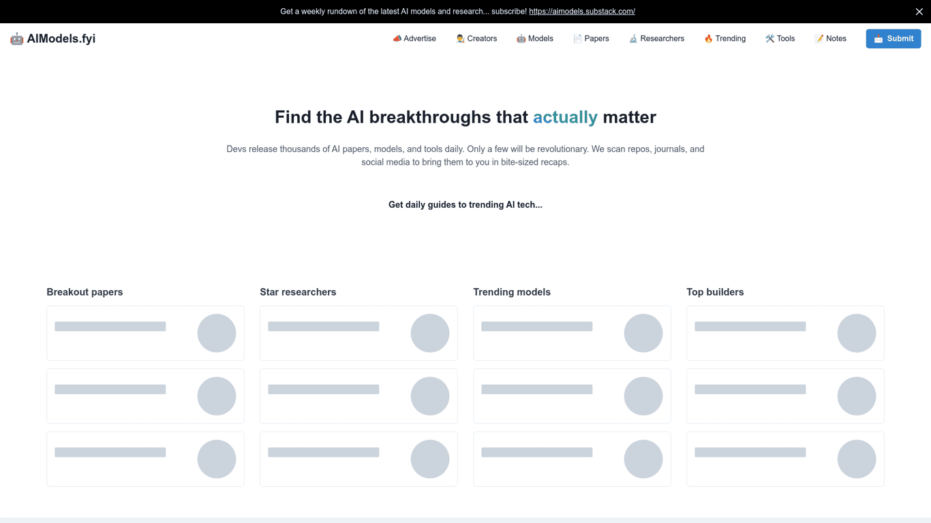The width and height of the screenshot is (931, 523).
Task: Open the aimodels.substack.com link in banner
Action: tap(582, 12)
